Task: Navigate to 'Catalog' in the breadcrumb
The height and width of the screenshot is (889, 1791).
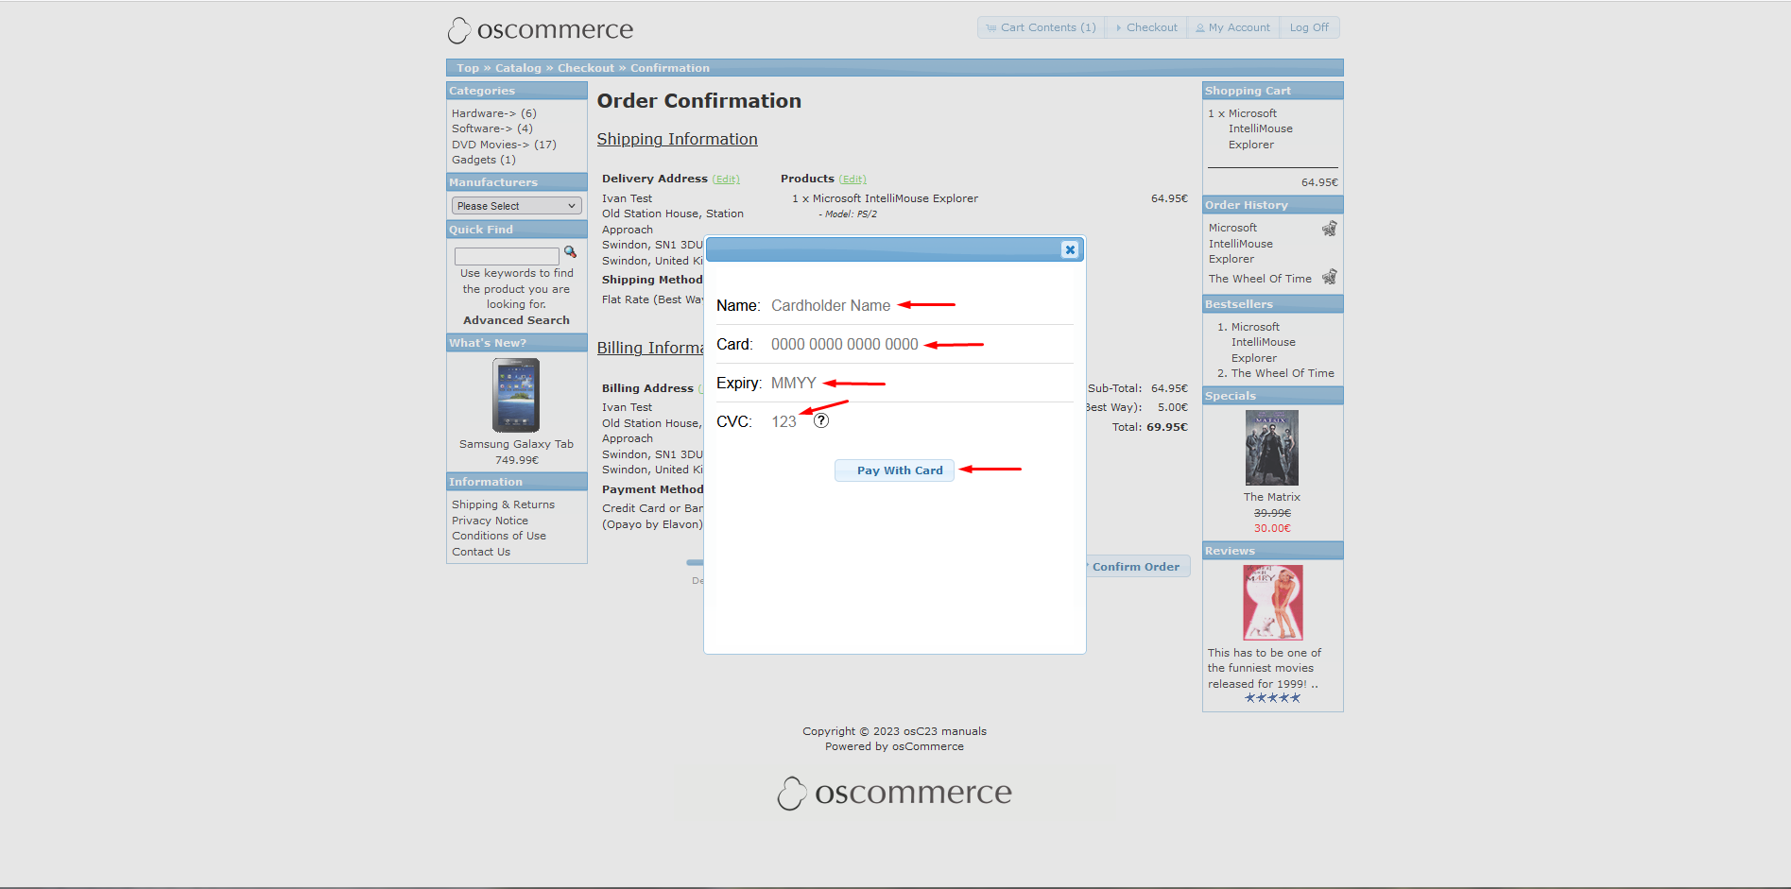Action: point(518,67)
